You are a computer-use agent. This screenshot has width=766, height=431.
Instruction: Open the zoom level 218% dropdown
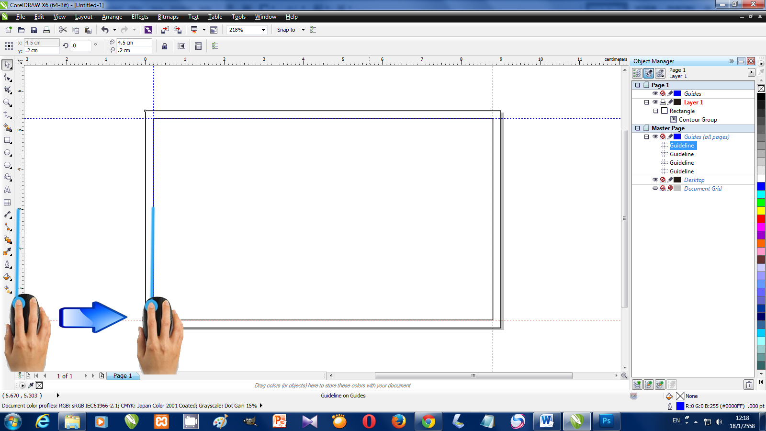(263, 30)
